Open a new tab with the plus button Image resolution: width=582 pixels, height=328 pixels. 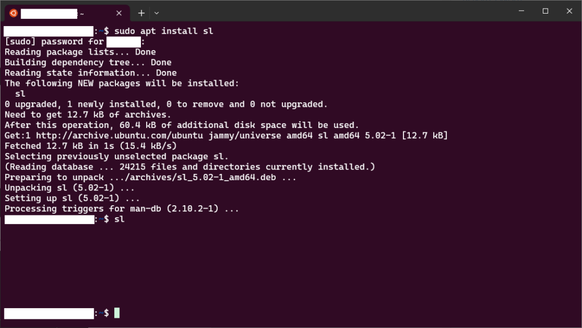point(141,13)
